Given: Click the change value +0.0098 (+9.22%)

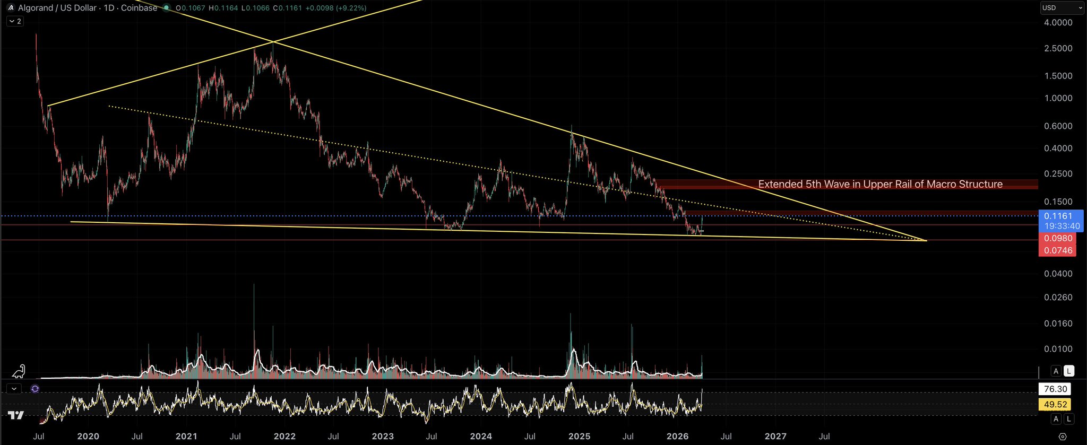Looking at the screenshot, I should (335, 8).
